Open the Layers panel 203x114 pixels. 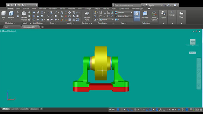click(163, 15)
